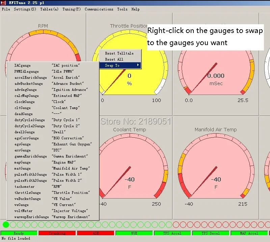Select throttleGauge "Throttle Position" entry
270x242 pixels.
point(53,193)
